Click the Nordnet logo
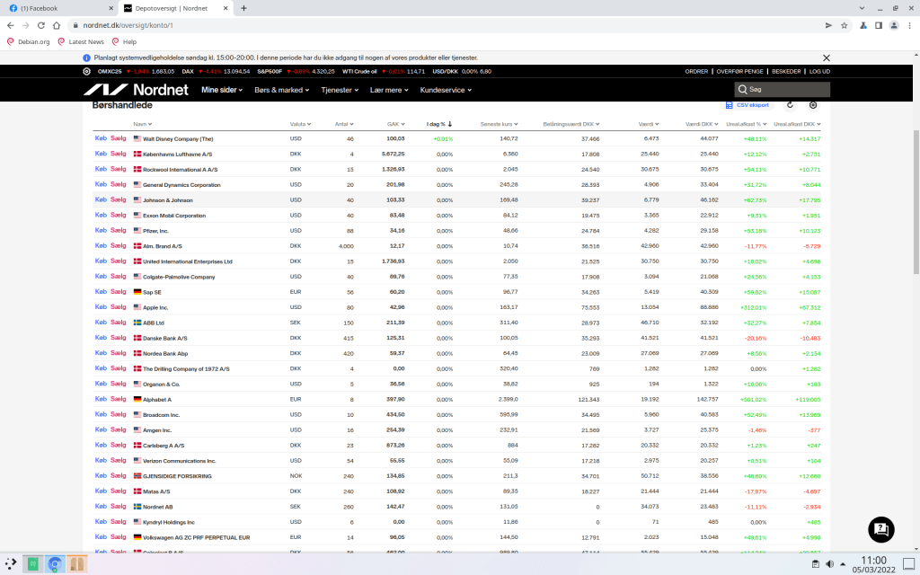Screen dimensions: 920x575 coord(135,90)
